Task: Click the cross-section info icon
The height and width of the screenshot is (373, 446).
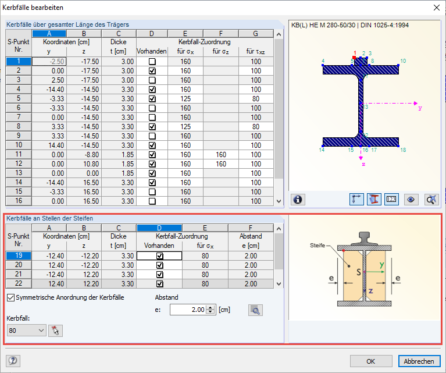Action: click(x=298, y=200)
